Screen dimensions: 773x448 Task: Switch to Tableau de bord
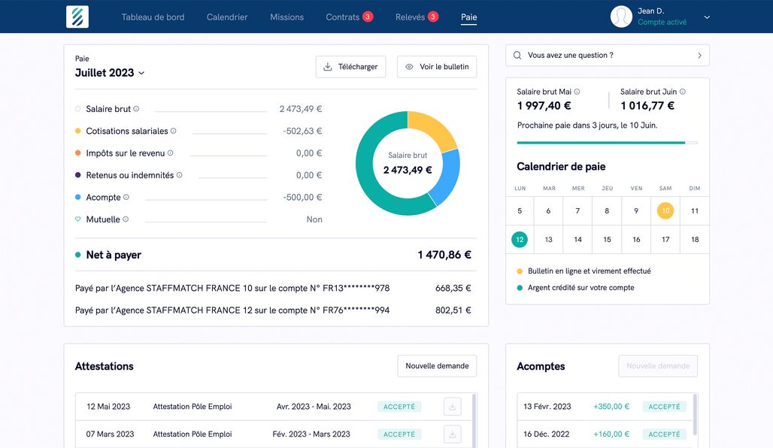[x=153, y=17]
